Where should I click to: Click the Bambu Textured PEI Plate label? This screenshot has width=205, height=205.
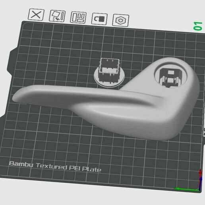click(x=55, y=166)
